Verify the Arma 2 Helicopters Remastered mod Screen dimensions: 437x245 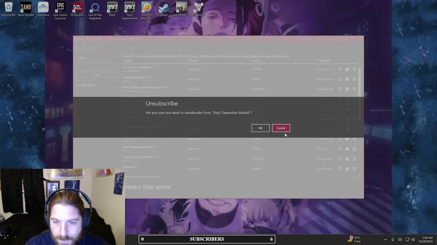coord(340,89)
